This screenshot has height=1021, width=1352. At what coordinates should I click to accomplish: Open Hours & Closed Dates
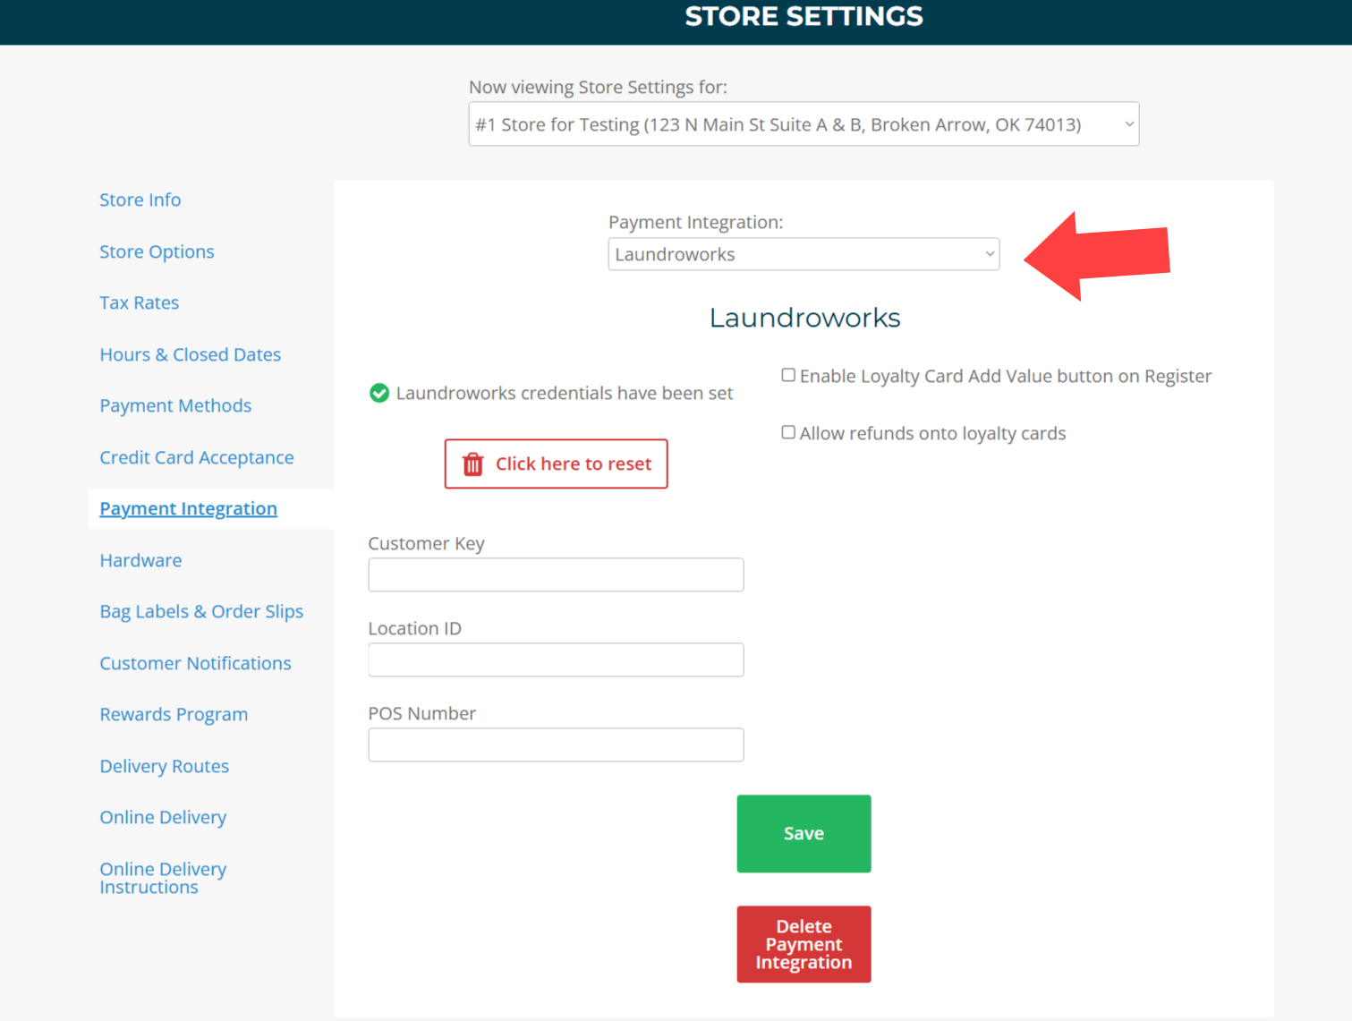pyautogui.click(x=191, y=354)
